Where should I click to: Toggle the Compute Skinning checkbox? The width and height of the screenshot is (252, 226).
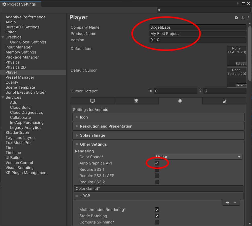coord(157,222)
